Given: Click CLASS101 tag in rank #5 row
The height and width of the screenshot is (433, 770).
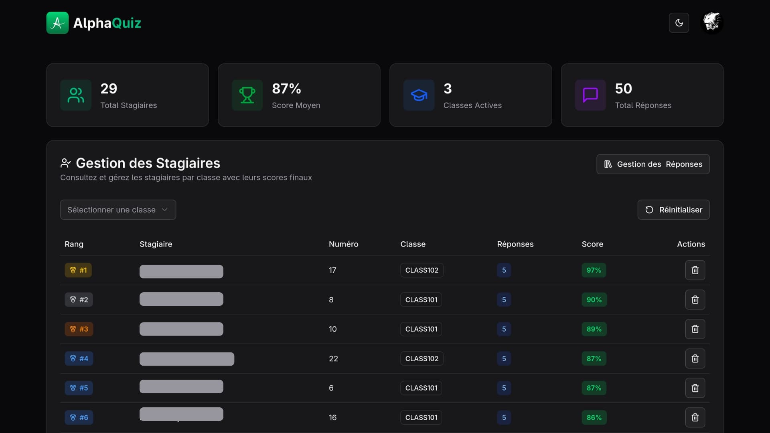Looking at the screenshot, I should click(x=421, y=388).
